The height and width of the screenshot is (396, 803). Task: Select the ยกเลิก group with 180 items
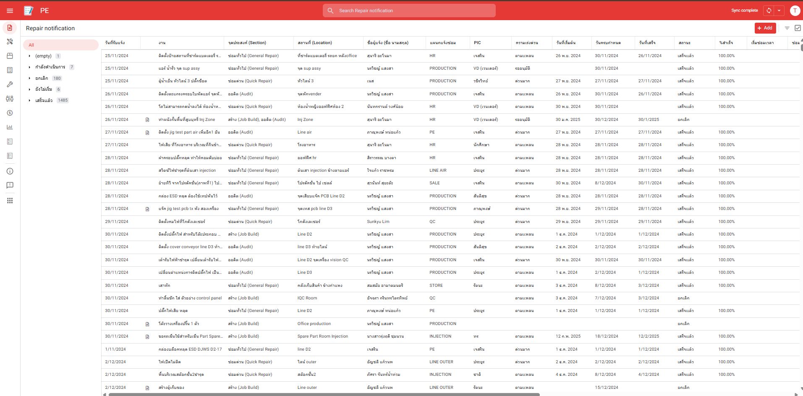[61, 78]
